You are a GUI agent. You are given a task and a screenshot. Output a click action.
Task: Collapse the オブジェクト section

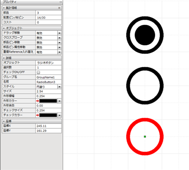tap(4, 28)
